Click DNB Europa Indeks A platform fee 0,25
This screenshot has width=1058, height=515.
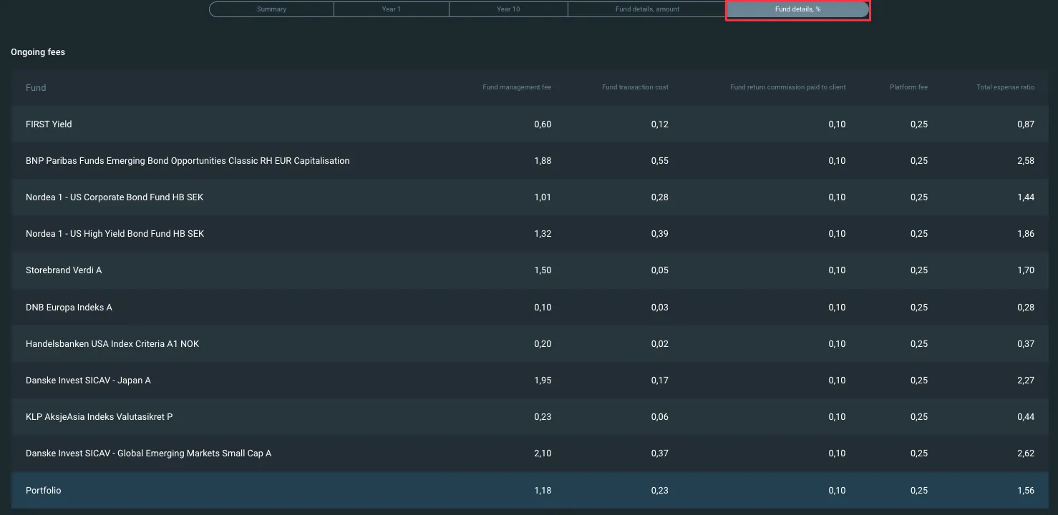click(919, 308)
